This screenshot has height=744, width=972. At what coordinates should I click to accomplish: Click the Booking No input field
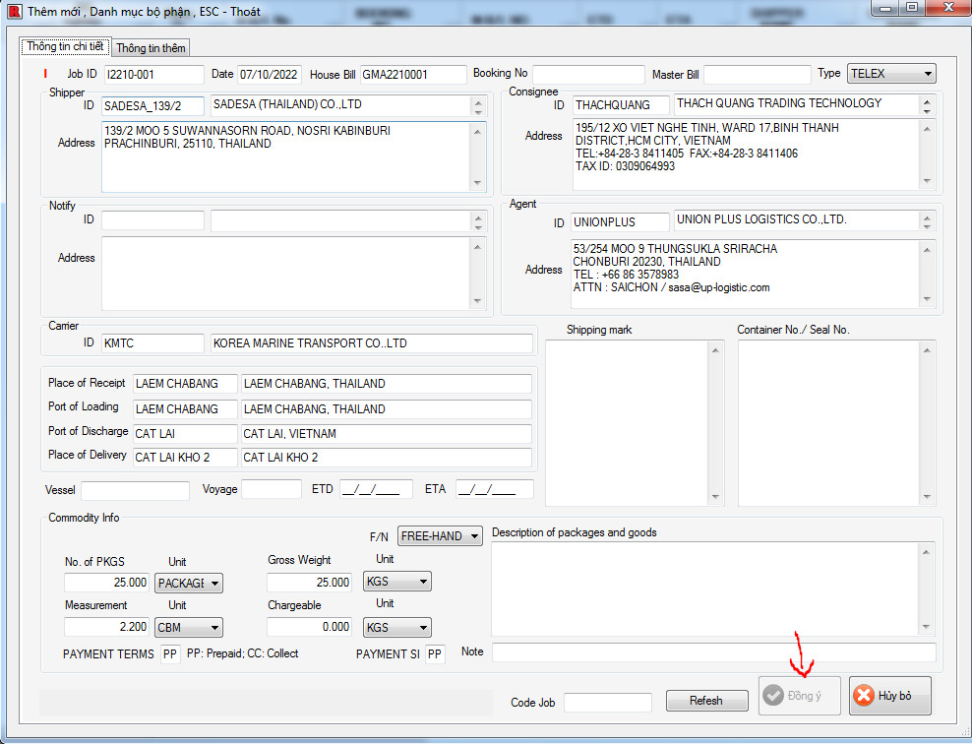point(588,75)
